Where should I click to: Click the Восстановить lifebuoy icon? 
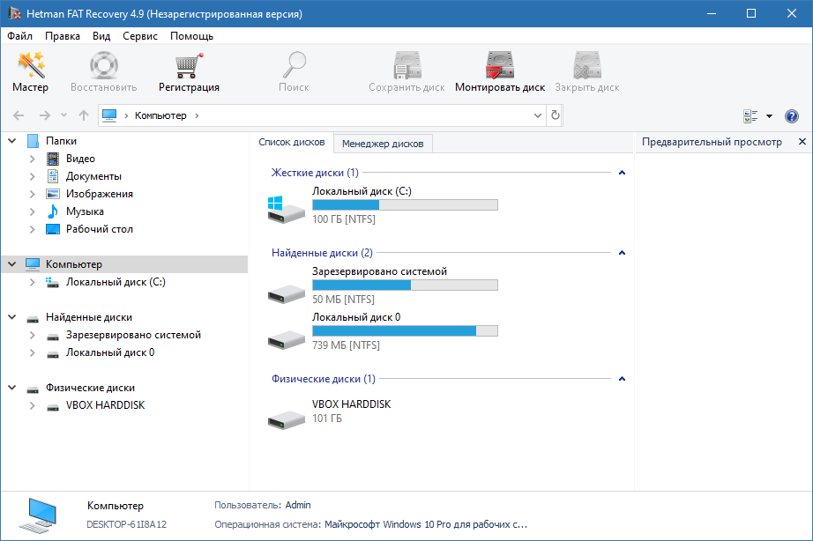(104, 65)
